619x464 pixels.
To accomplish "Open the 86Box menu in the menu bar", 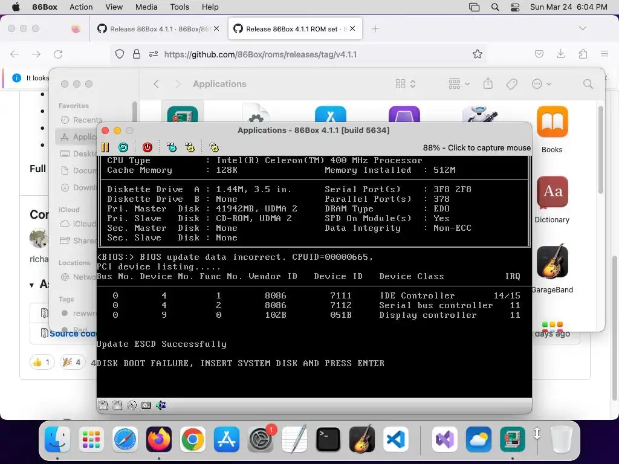I will point(45,7).
